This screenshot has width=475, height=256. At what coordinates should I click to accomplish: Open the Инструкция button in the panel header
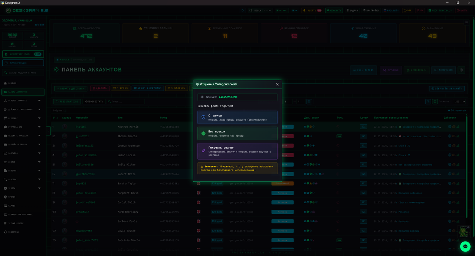click(x=443, y=70)
